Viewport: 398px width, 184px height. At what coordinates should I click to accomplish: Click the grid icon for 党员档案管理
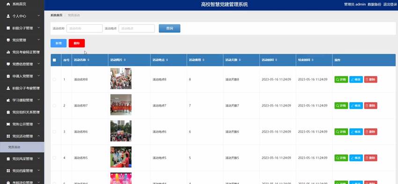pyautogui.click(x=8, y=171)
